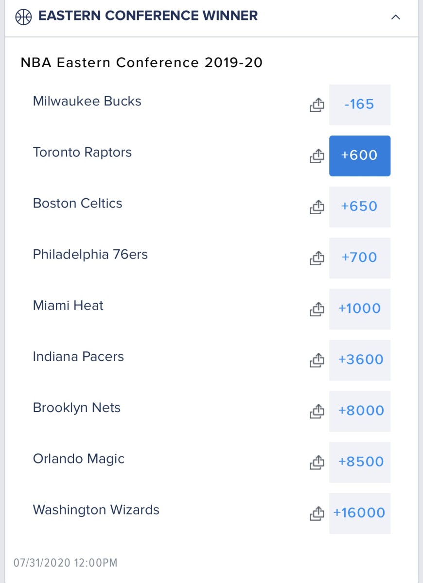Tap the share icon for Miami Heat
Viewport: 423px width, 583px height.
coord(317,309)
